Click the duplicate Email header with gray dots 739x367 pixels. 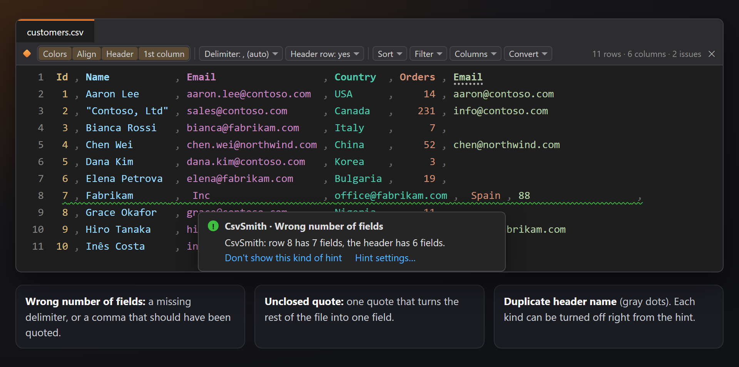tap(468, 77)
